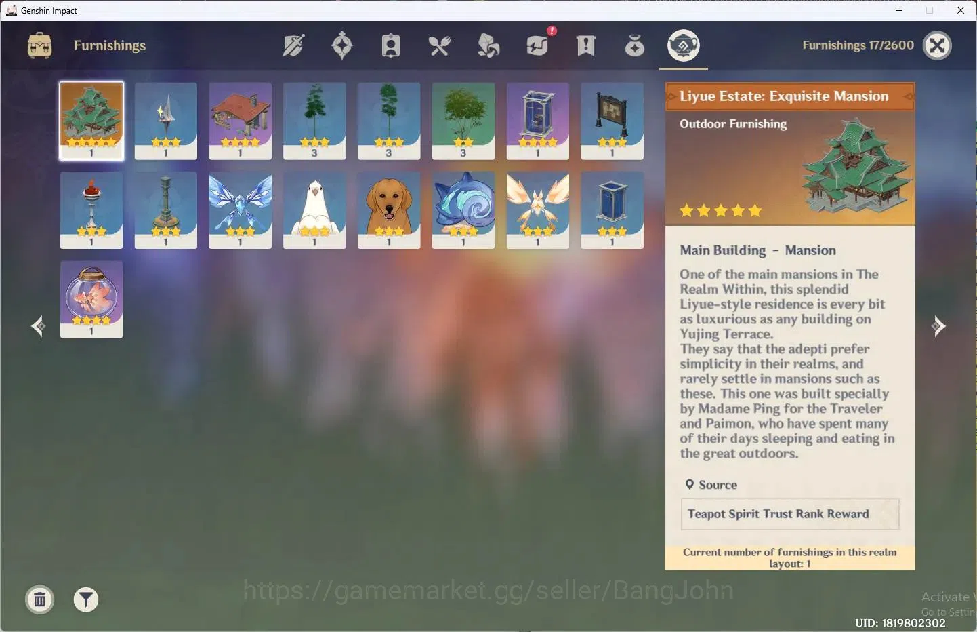Click the Outdoor Furnishing label
This screenshot has width=977, height=632.
point(733,124)
